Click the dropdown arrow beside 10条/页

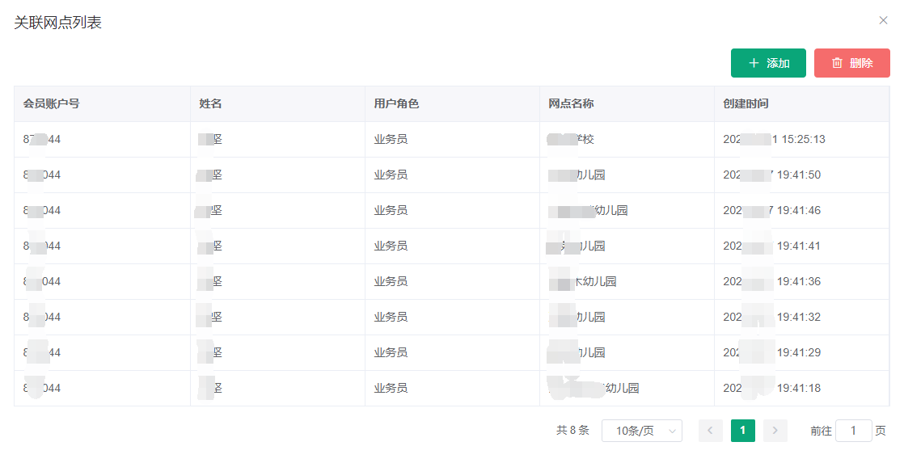click(x=672, y=431)
